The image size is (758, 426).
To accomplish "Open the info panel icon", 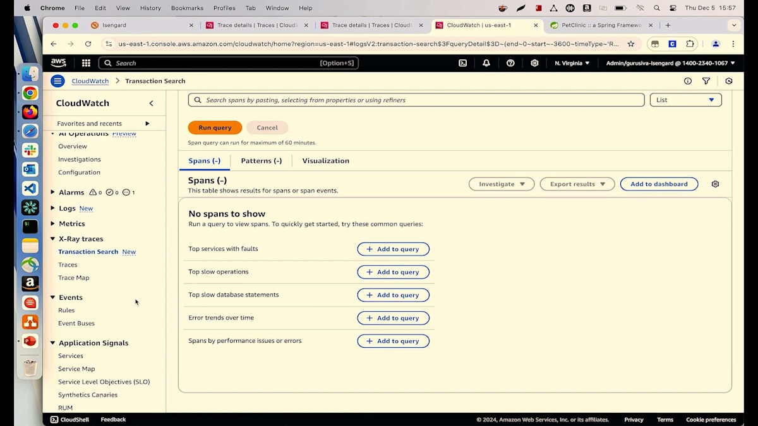I will 688,81.
